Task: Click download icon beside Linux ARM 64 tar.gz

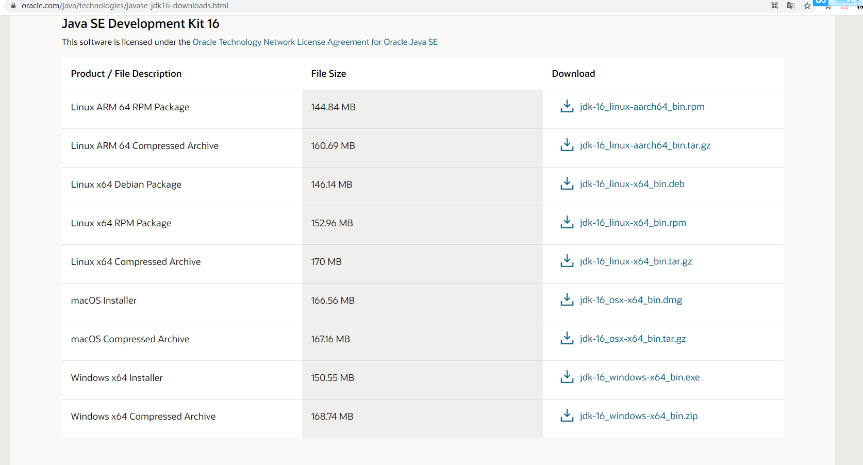Action: [x=567, y=145]
